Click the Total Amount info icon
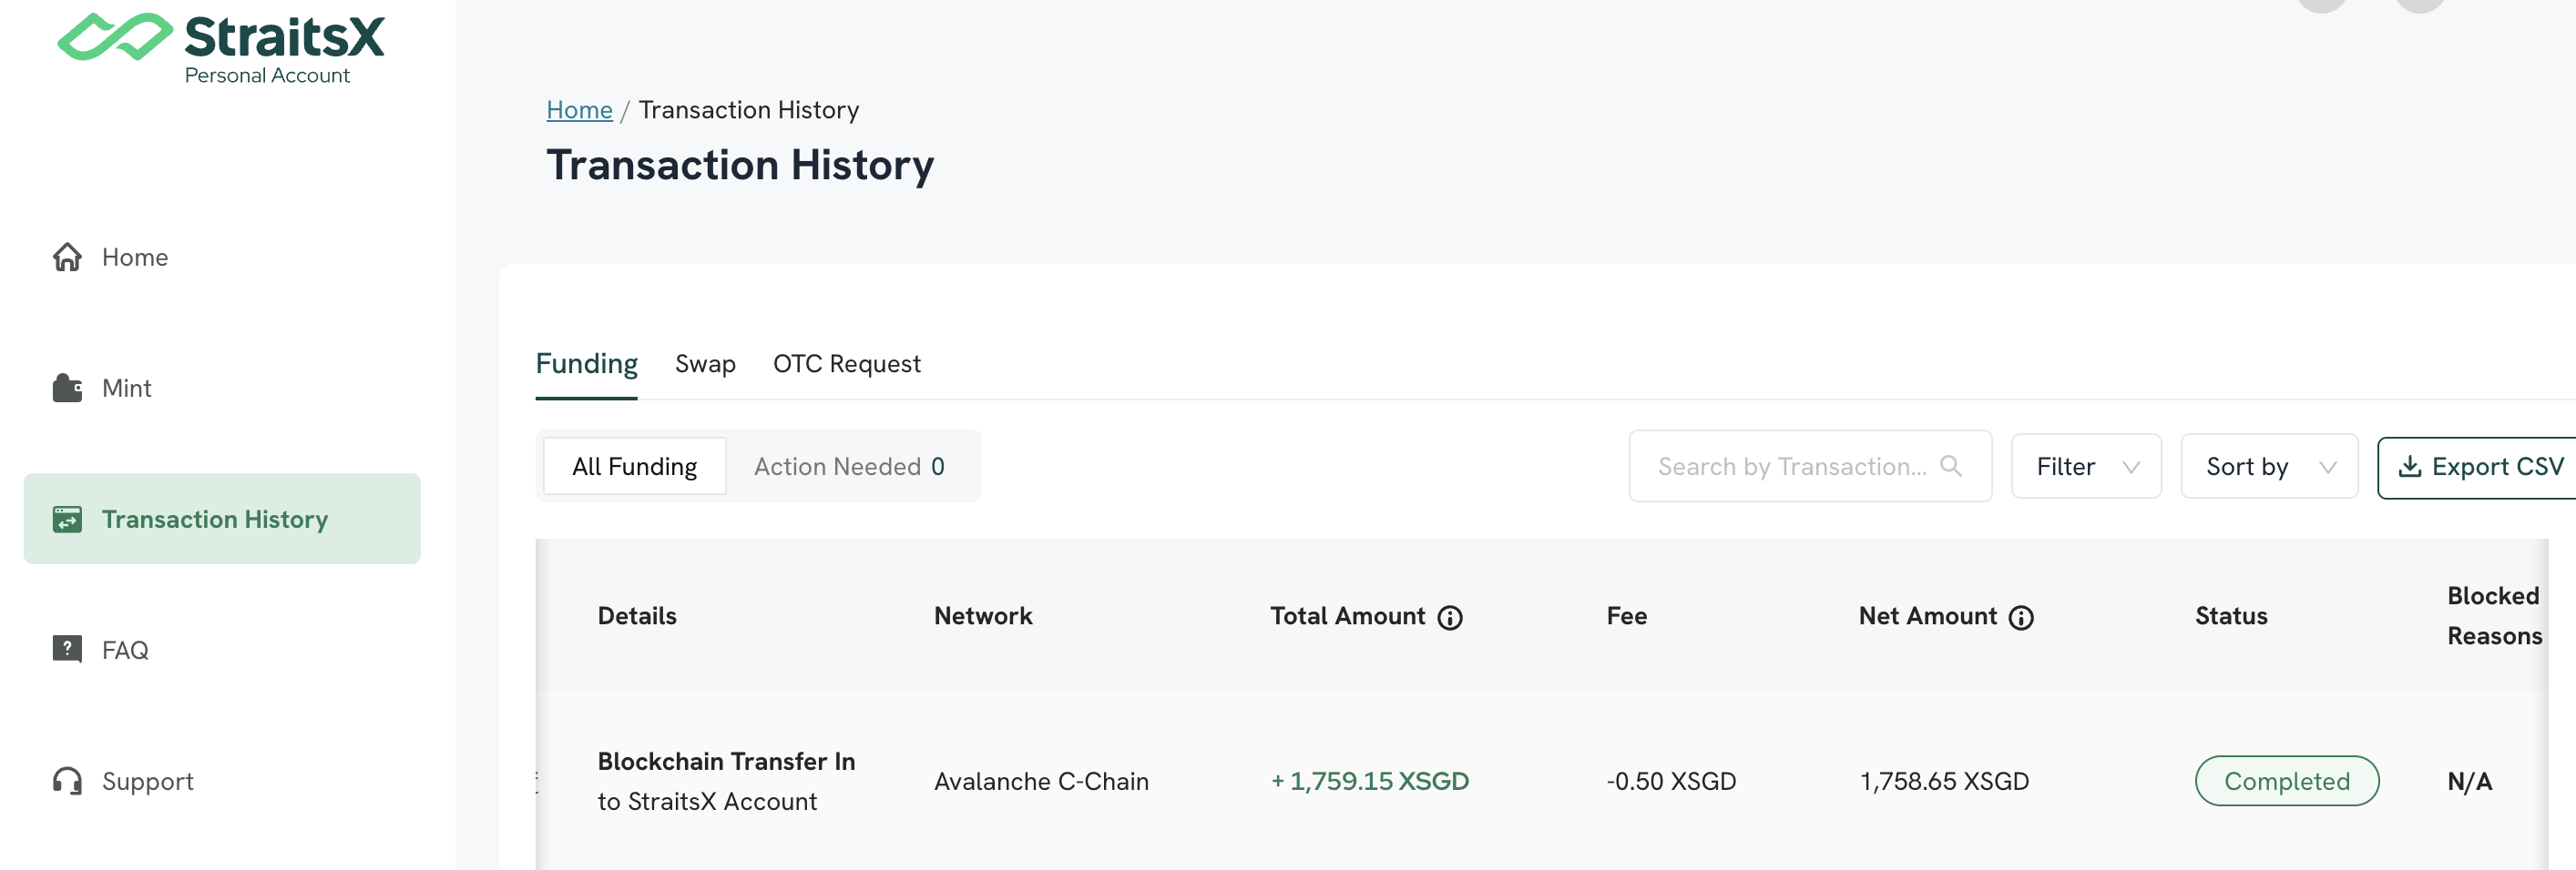 pyautogui.click(x=1450, y=618)
